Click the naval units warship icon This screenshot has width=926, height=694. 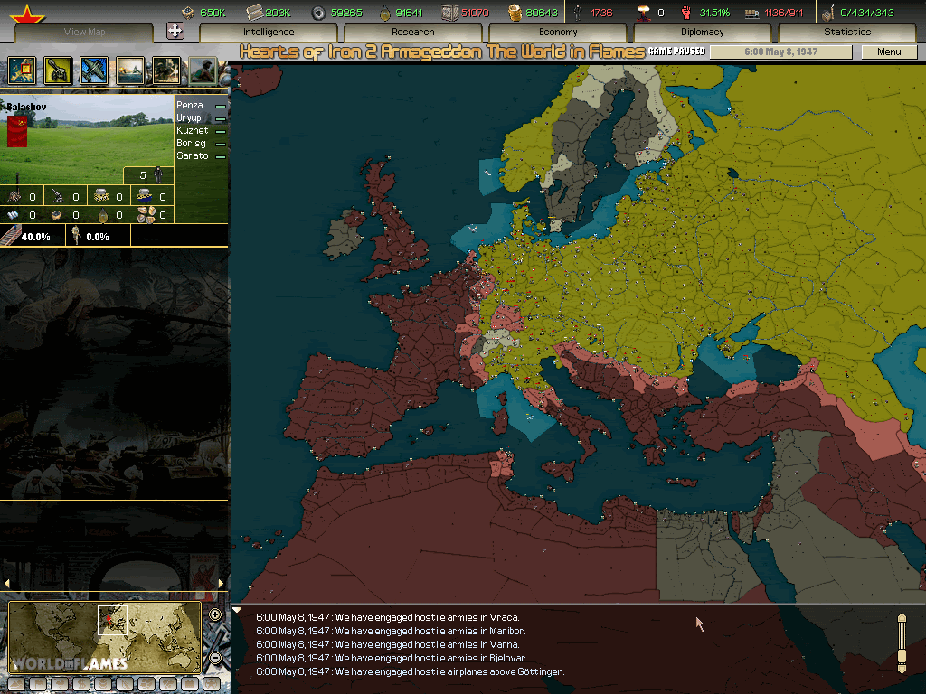point(130,70)
